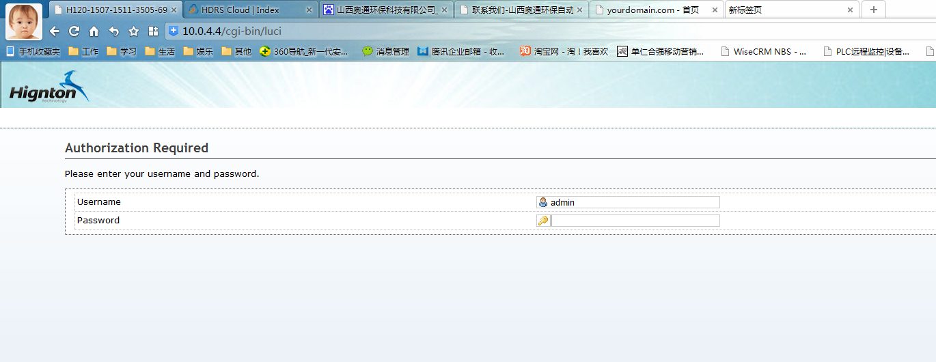Click the Username input field
The width and height of the screenshot is (936, 362).
pos(633,202)
